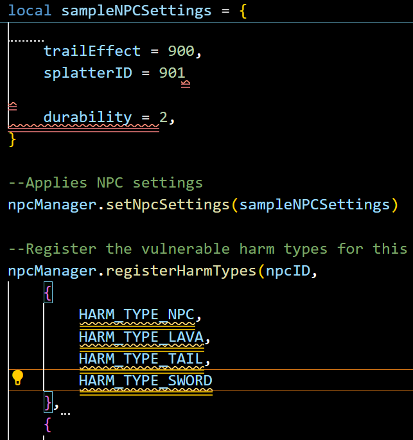The width and height of the screenshot is (413, 440).
Task: Click the folded-code ellipsis after closing brace
Action: [x=66, y=413]
